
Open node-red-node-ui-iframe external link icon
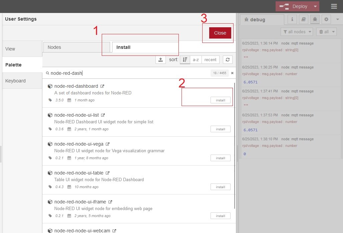110,202
